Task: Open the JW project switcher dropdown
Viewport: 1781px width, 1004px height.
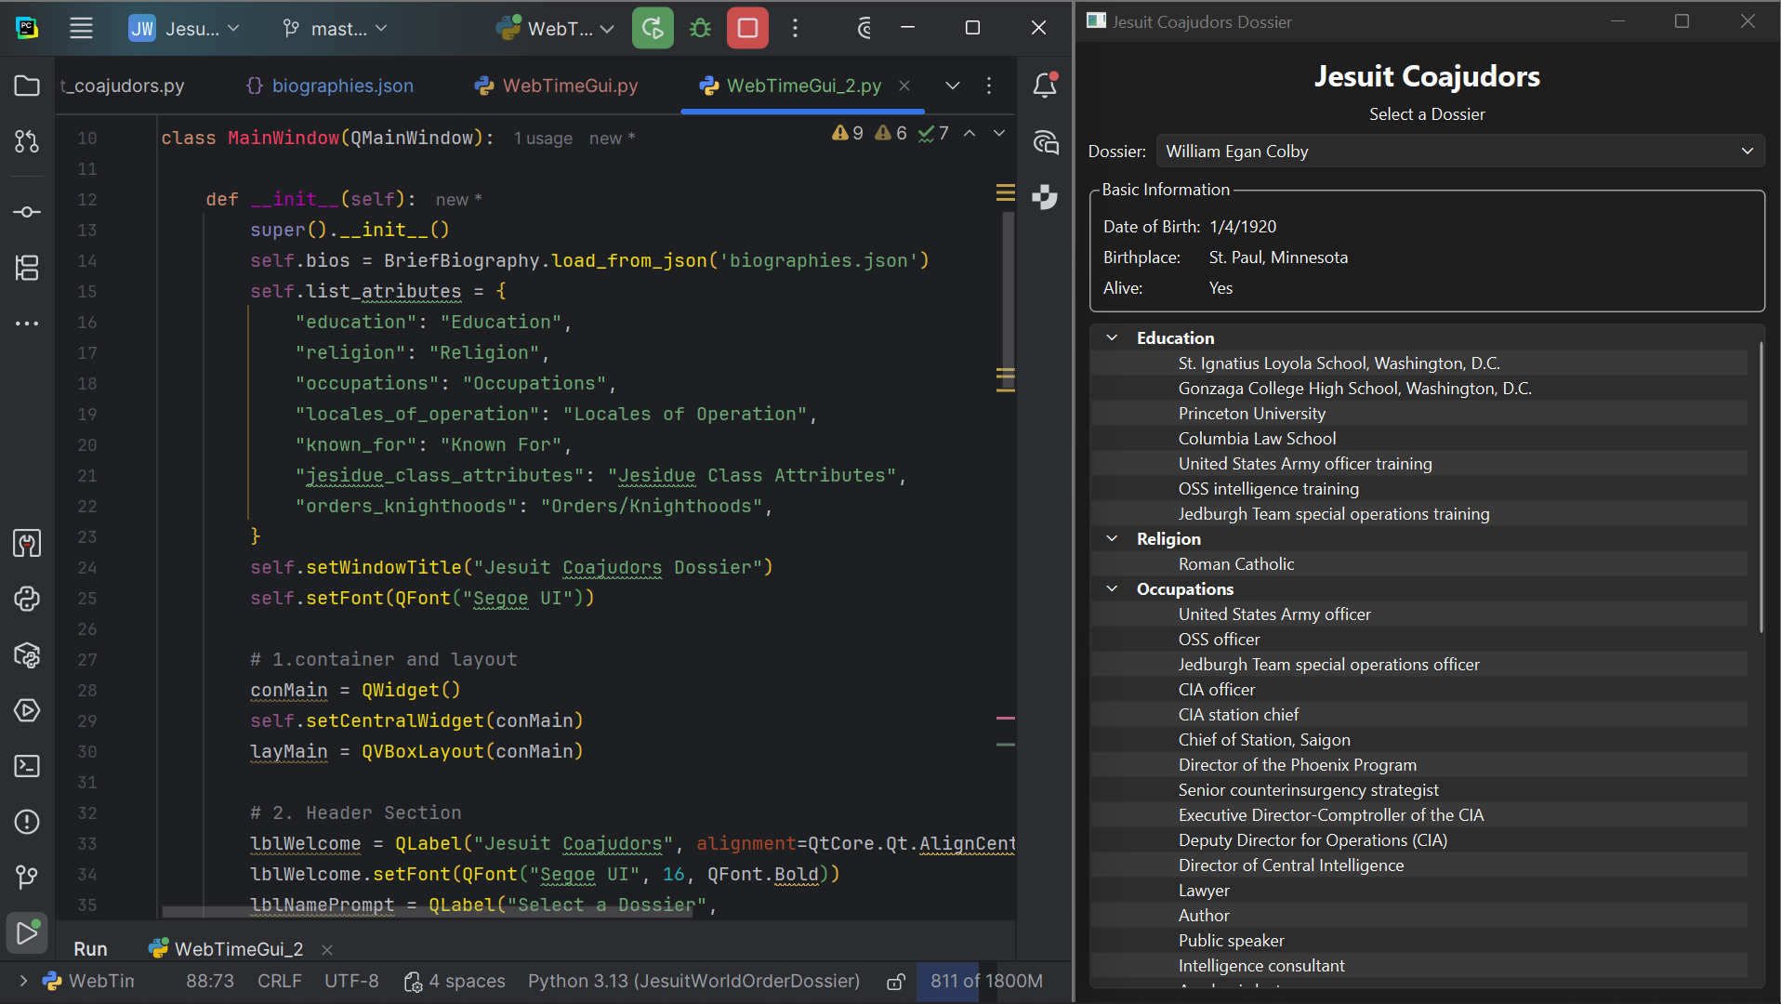Action: pos(184,28)
